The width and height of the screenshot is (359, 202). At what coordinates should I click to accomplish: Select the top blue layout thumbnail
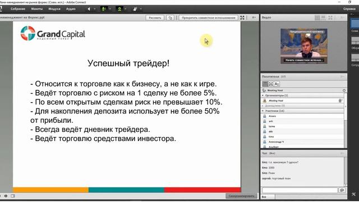point(355,23)
